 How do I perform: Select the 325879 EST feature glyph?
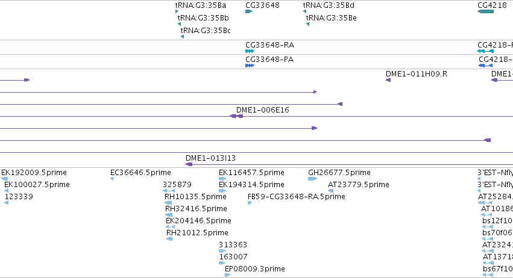[x=169, y=191]
